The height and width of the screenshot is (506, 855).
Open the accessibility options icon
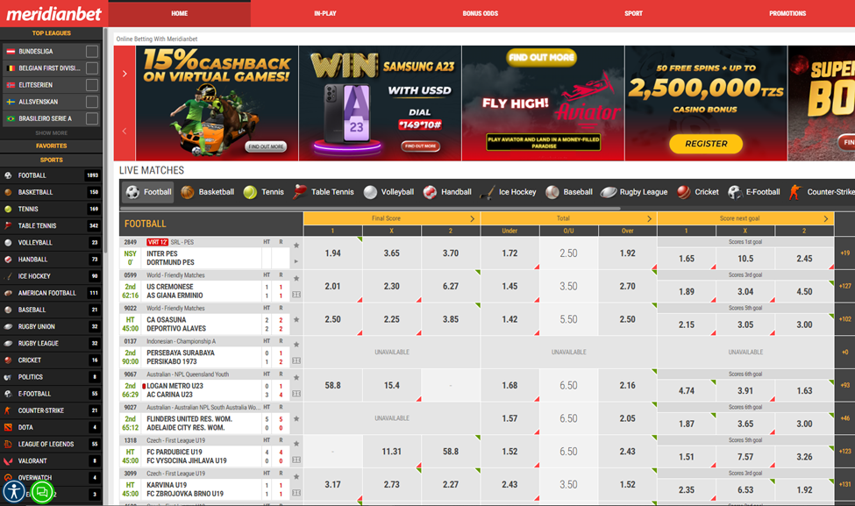(x=14, y=492)
